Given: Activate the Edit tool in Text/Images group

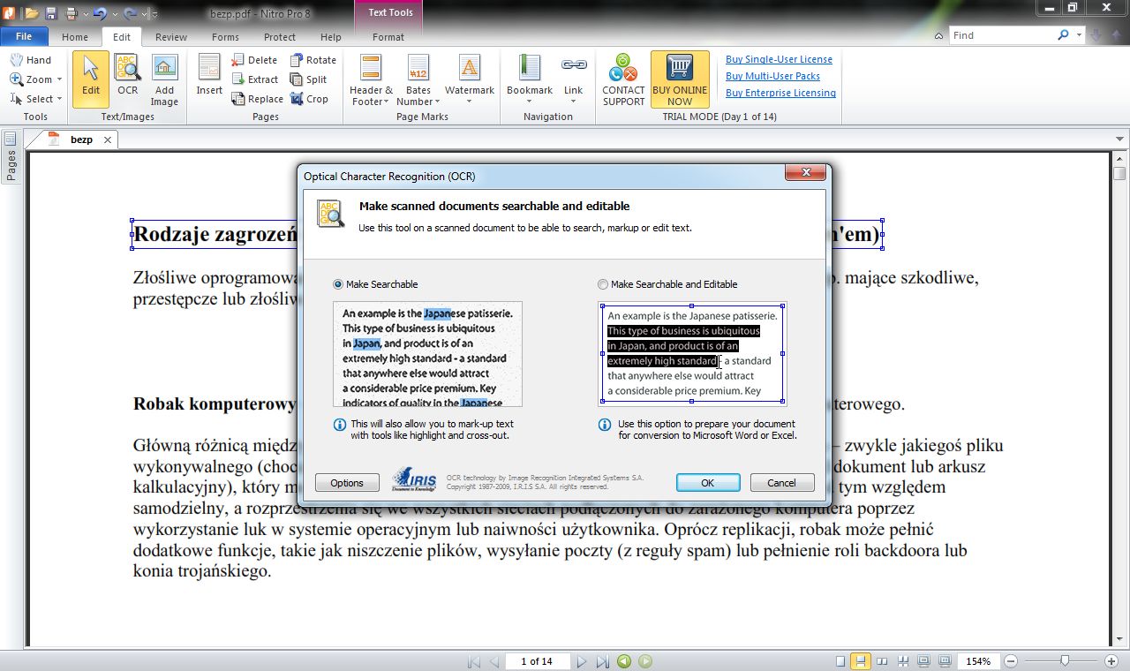Looking at the screenshot, I should (91, 79).
